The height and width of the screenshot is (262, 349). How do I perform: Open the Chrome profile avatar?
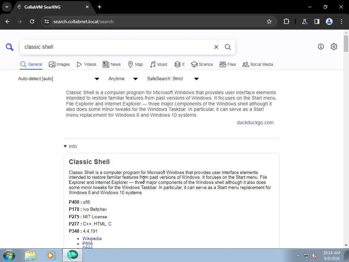(329, 21)
